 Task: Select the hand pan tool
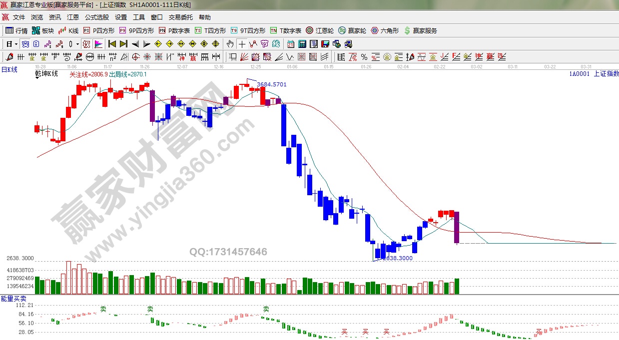pyautogui.click(x=230, y=44)
